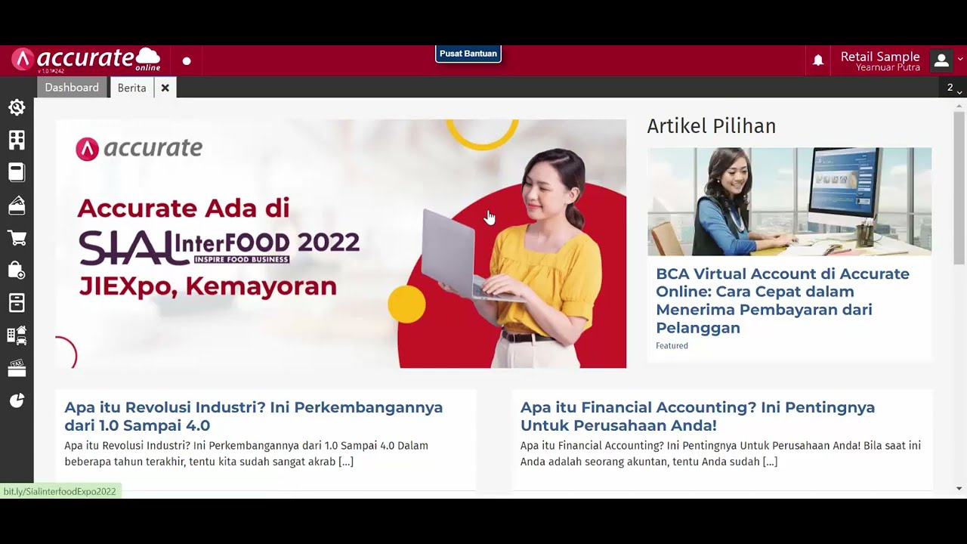Open the Settings gear-wrench sidebar icon
Screen dimensions: 967x544
(17, 107)
